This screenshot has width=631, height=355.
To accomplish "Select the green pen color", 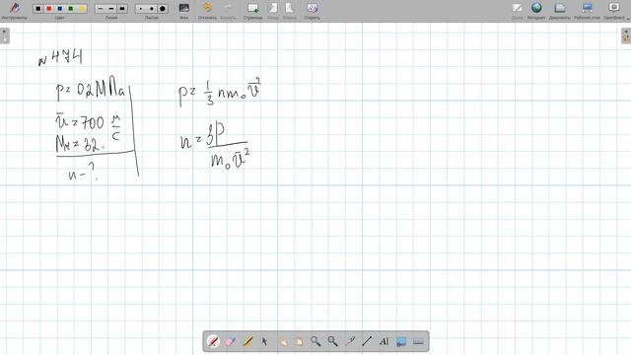I will point(71,9).
